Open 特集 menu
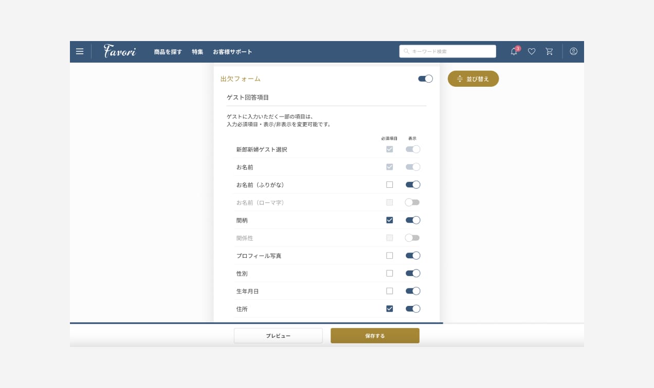Screen dimensions: 654x388 (x=197, y=52)
